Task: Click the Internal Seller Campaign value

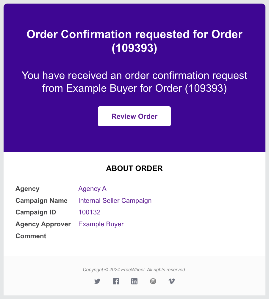Action: (x=115, y=201)
